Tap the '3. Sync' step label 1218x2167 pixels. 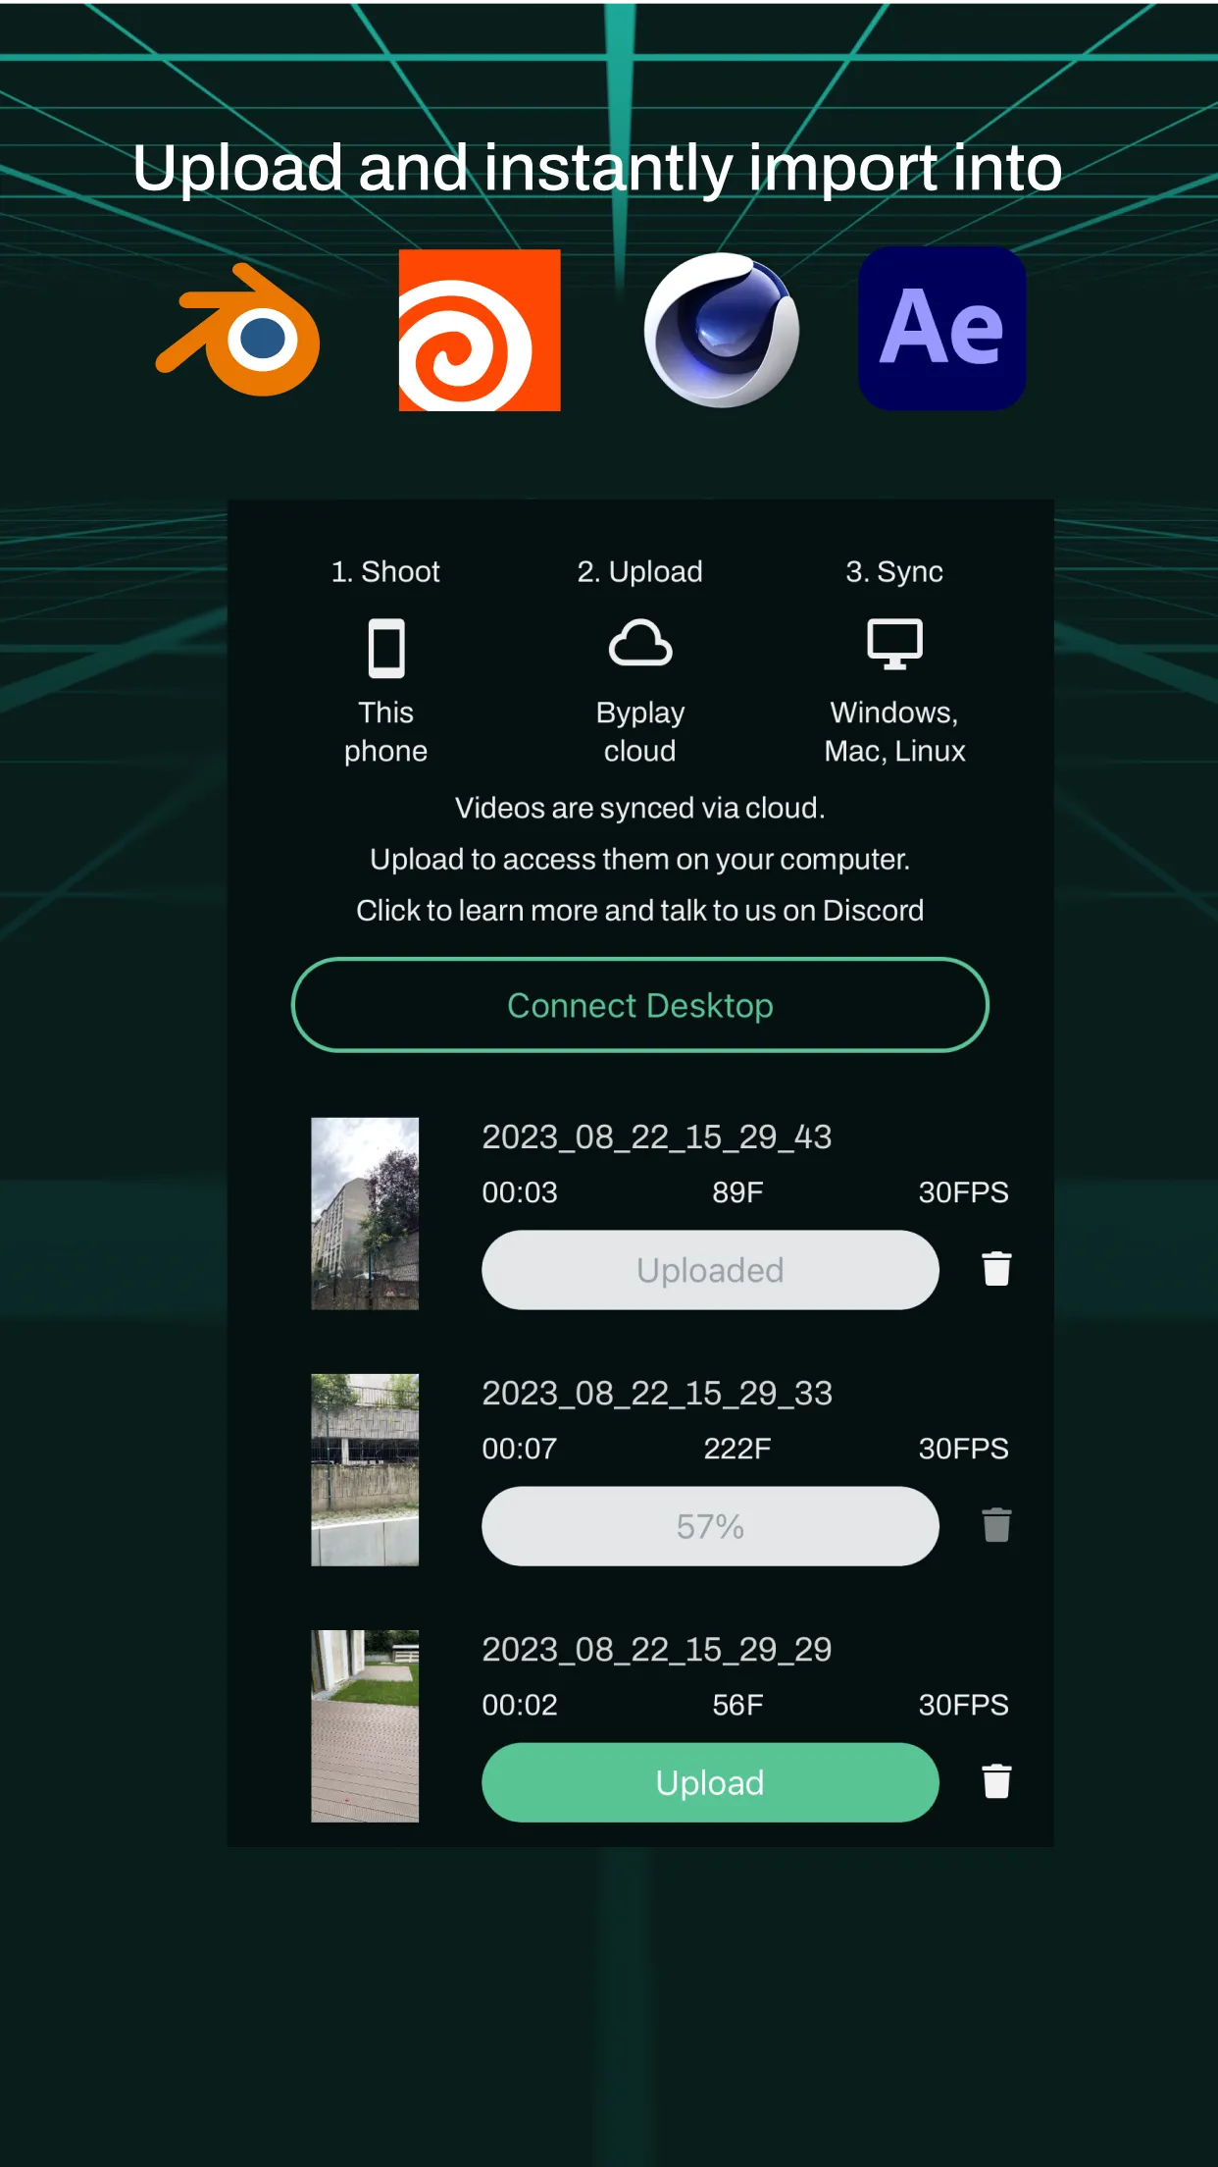[894, 571]
